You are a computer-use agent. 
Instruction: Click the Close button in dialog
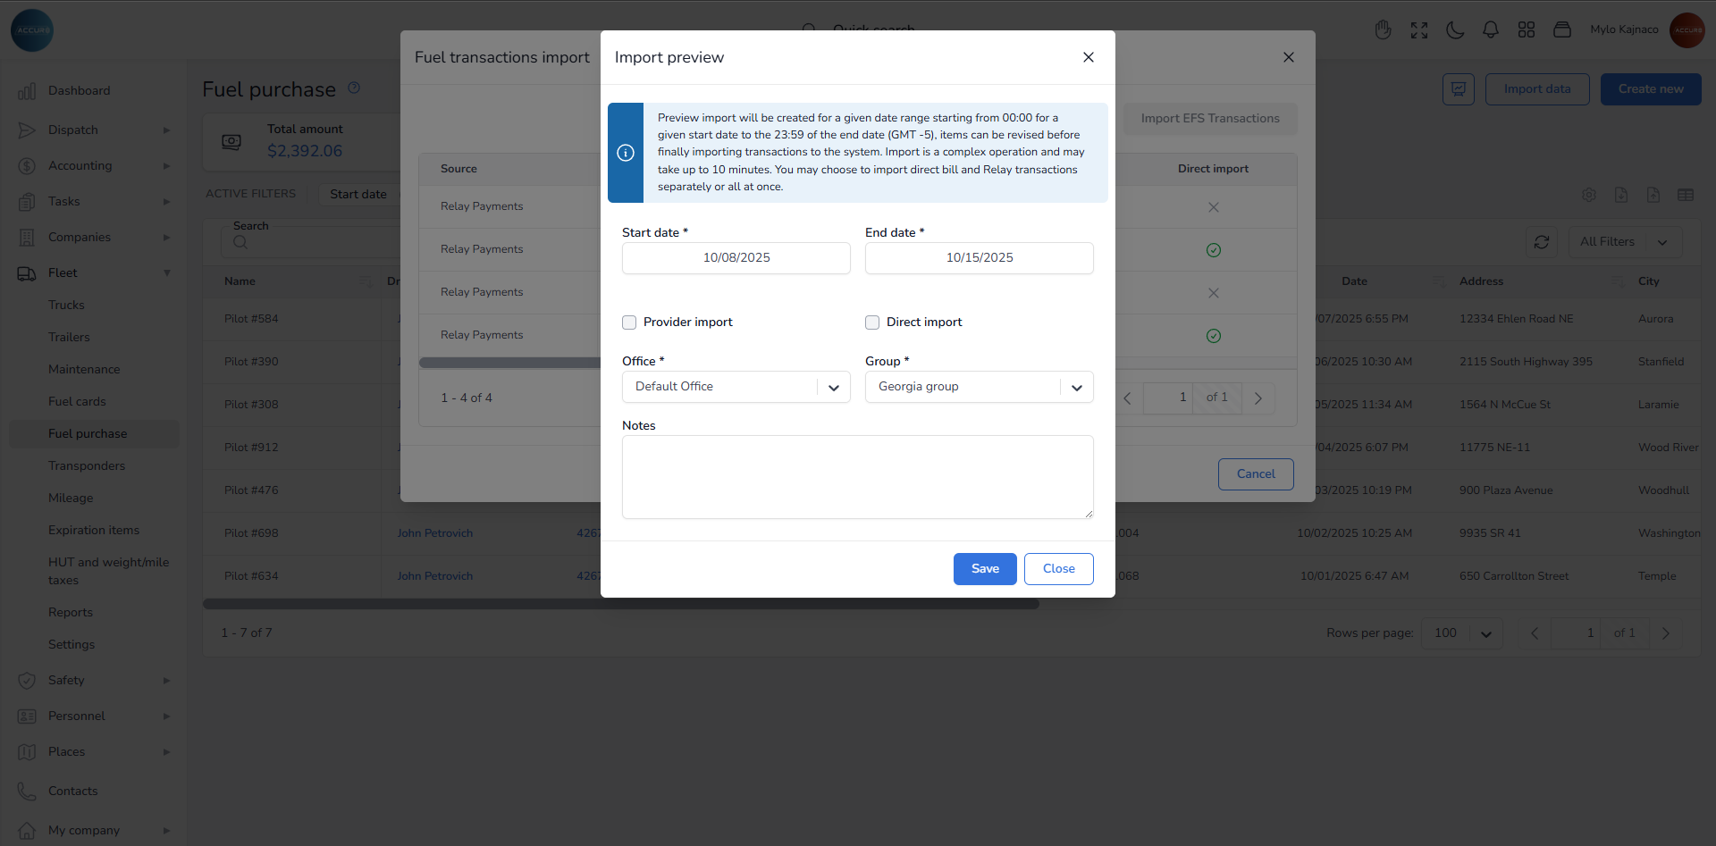coord(1058,569)
